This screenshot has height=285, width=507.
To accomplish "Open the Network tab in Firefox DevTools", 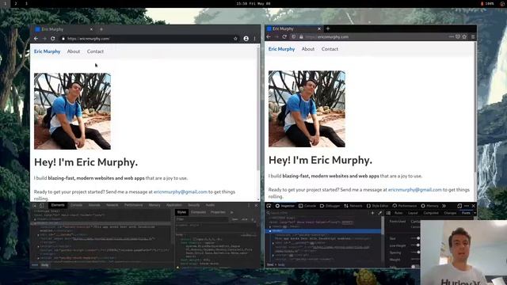I will (x=353, y=206).
